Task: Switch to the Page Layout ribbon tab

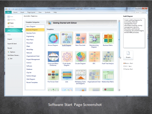Action: tap(31, 12)
